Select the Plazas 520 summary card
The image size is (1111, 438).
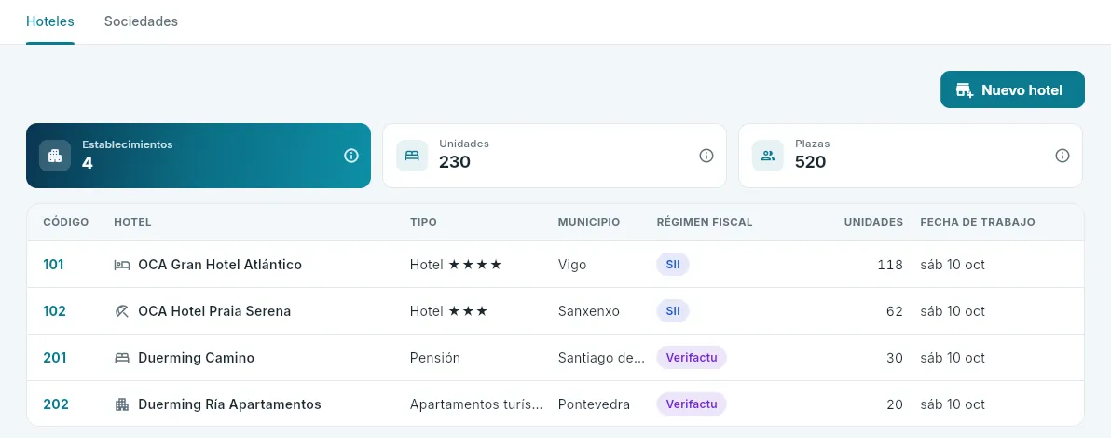click(911, 156)
